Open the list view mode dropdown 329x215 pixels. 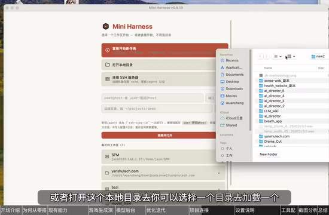pos(278,56)
